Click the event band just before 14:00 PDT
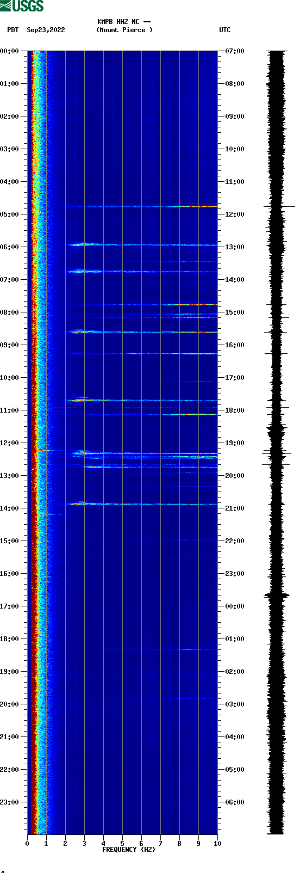 pyautogui.click(x=141, y=504)
